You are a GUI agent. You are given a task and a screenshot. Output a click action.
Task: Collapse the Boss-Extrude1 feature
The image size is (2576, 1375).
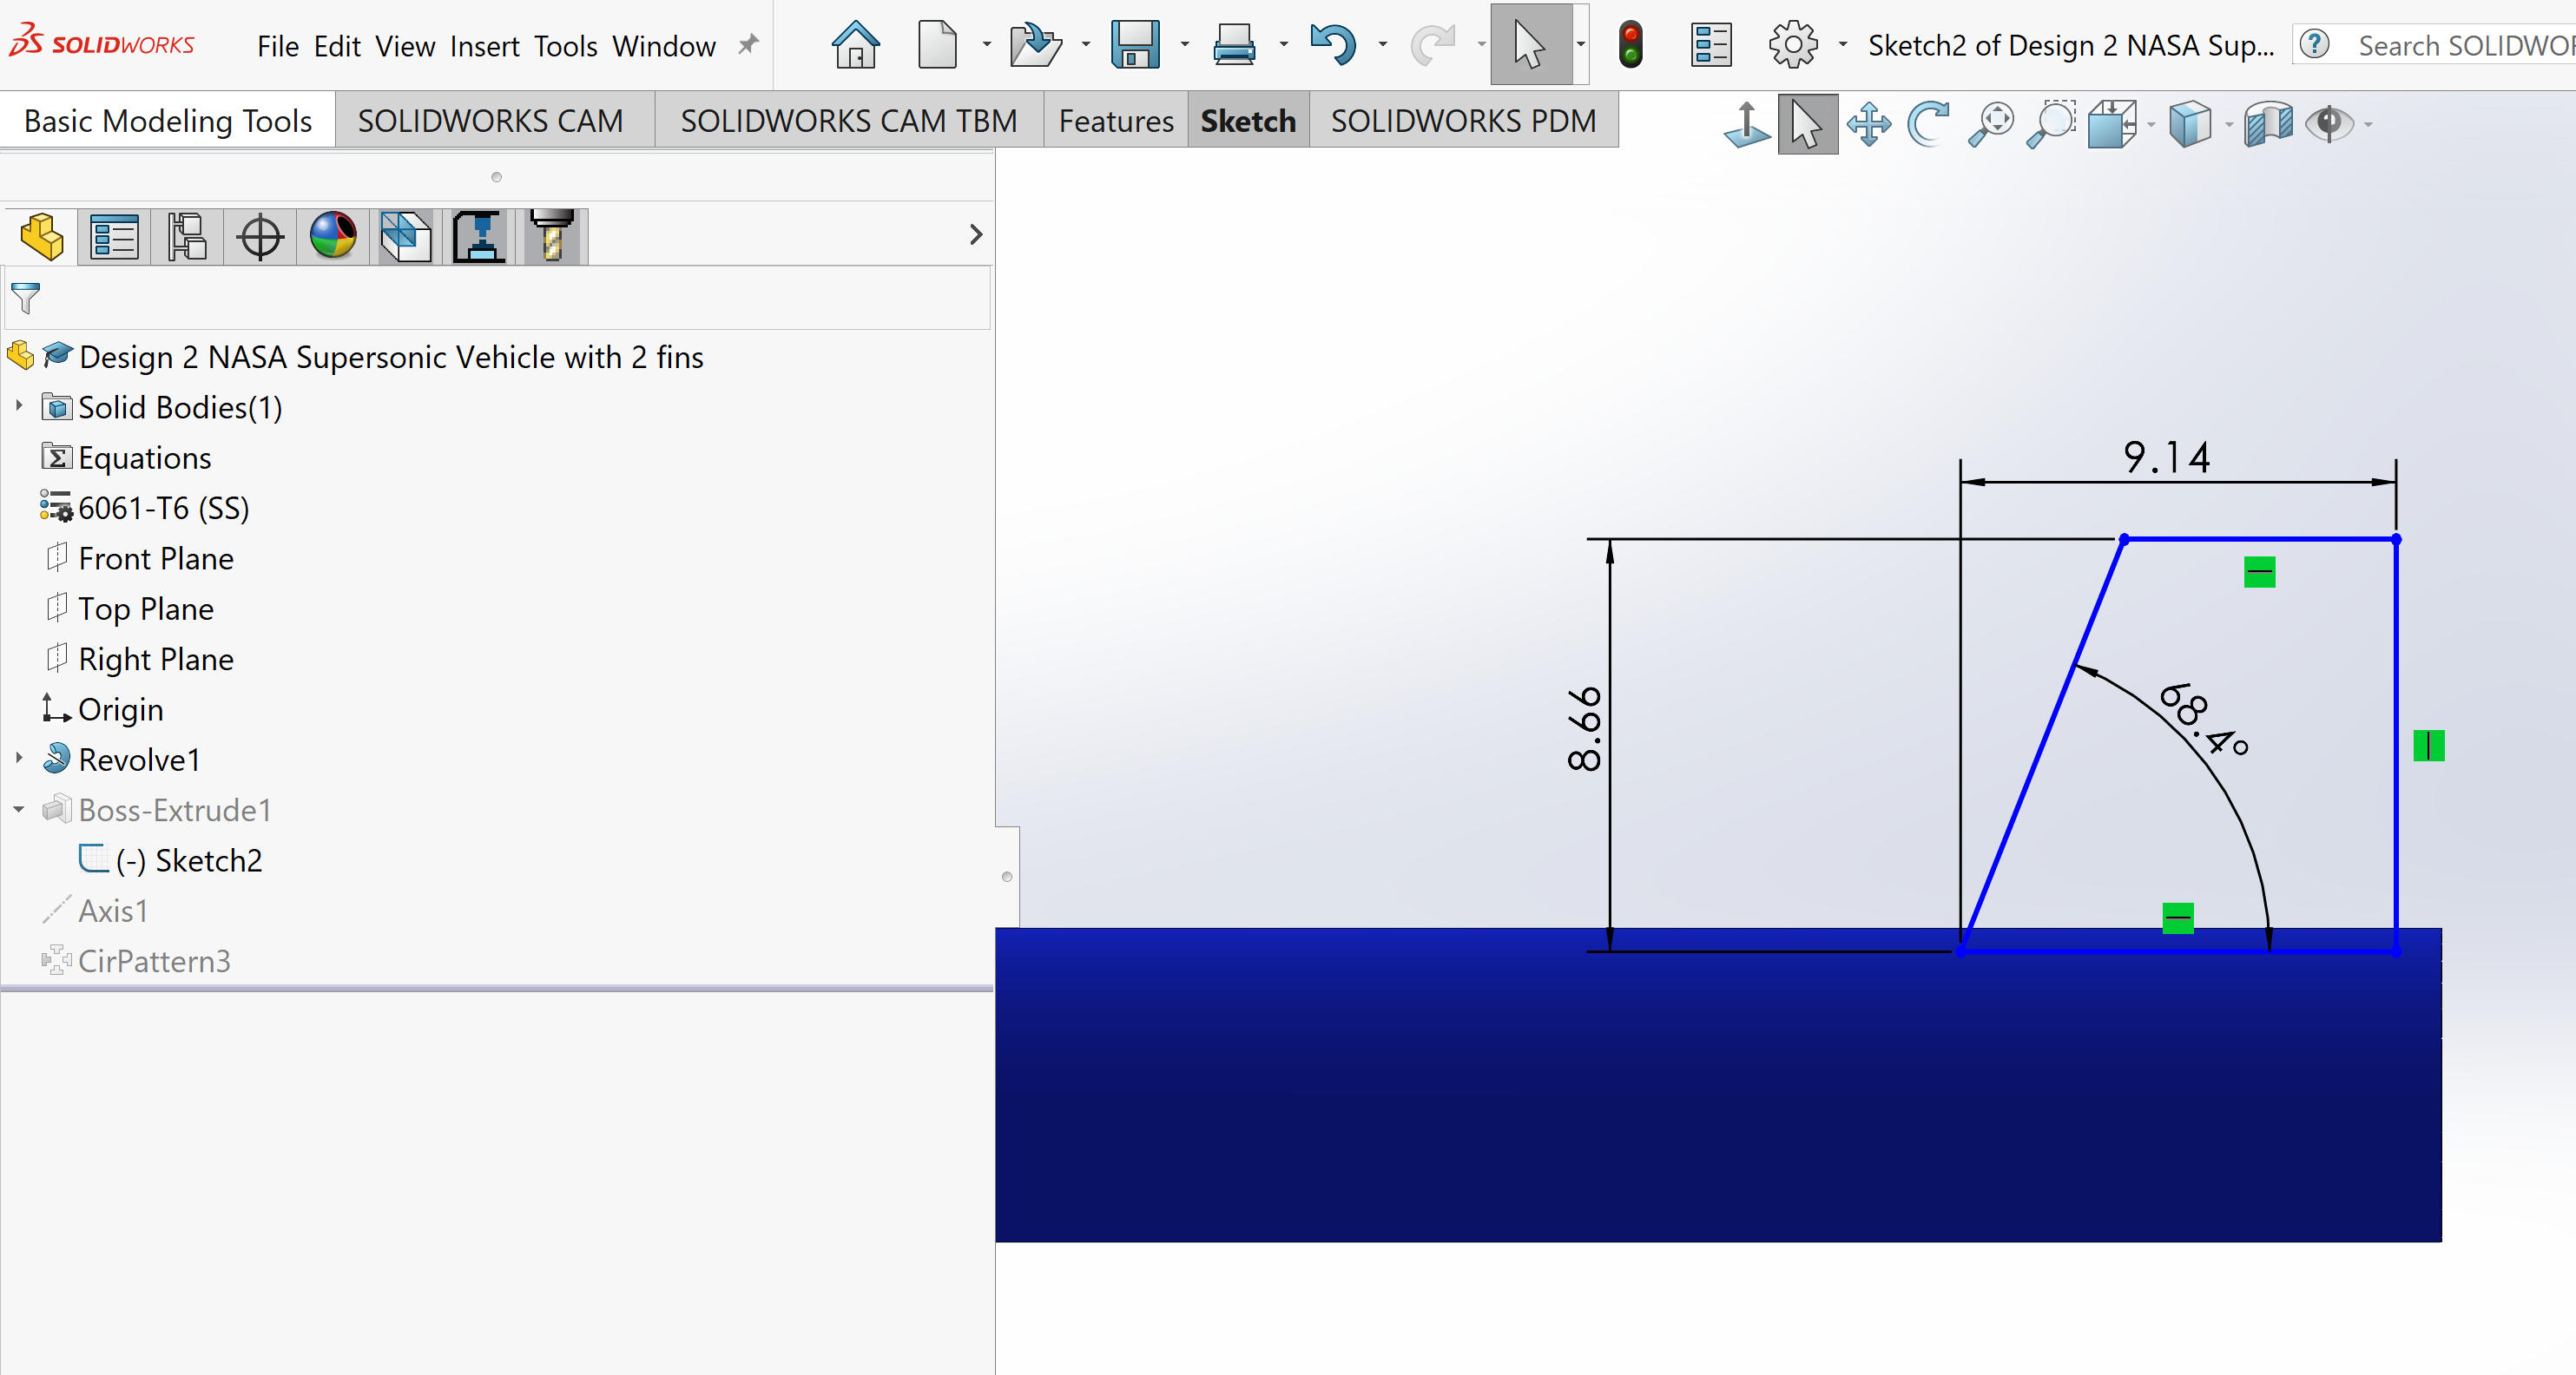[19, 809]
